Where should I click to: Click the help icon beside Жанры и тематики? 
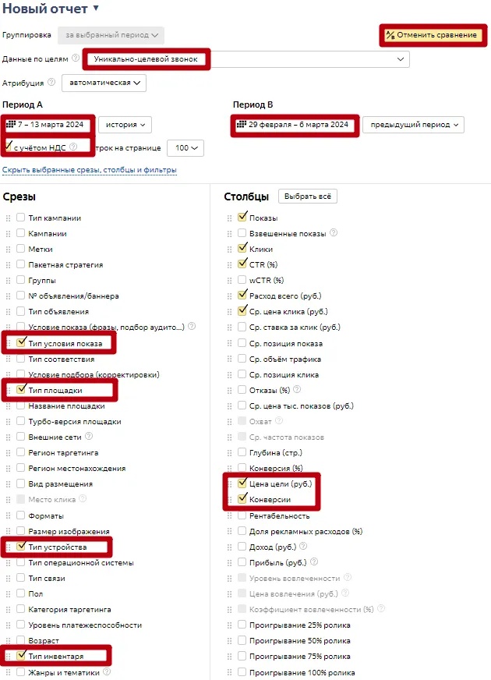coord(106,671)
